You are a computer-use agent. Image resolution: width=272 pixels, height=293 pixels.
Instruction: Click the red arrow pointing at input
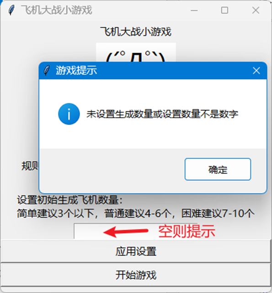[126, 232]
